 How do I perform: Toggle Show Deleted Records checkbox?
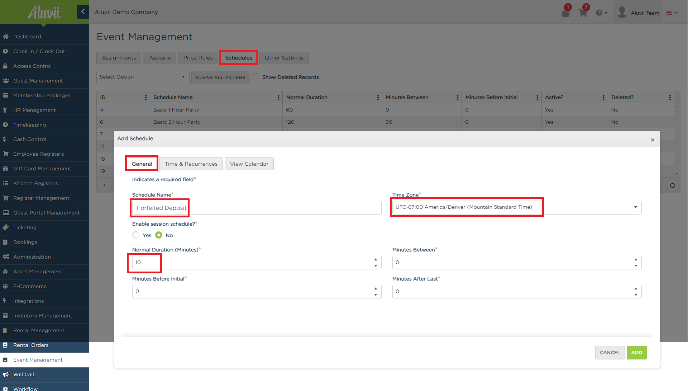(255, 77)
